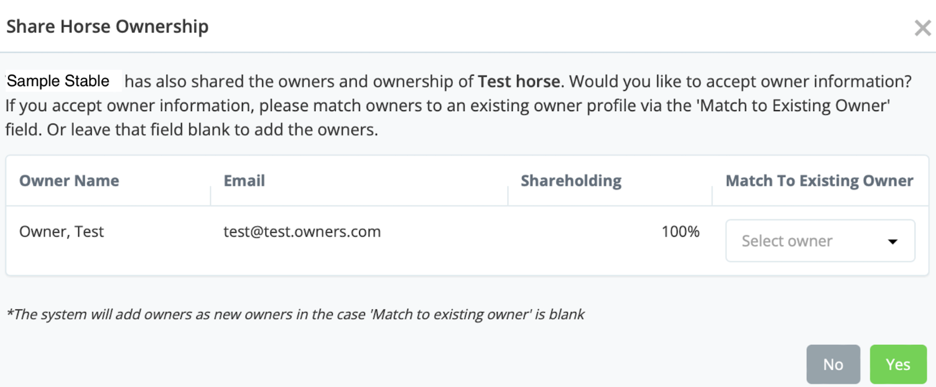Click the italic footnote about new owners

295,314
